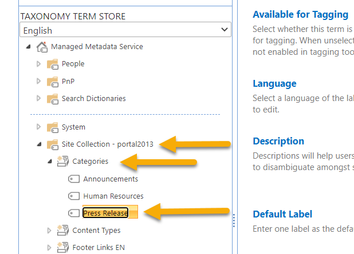
Task: Select Site Collection - portal2013 group label
Action: 108,144
